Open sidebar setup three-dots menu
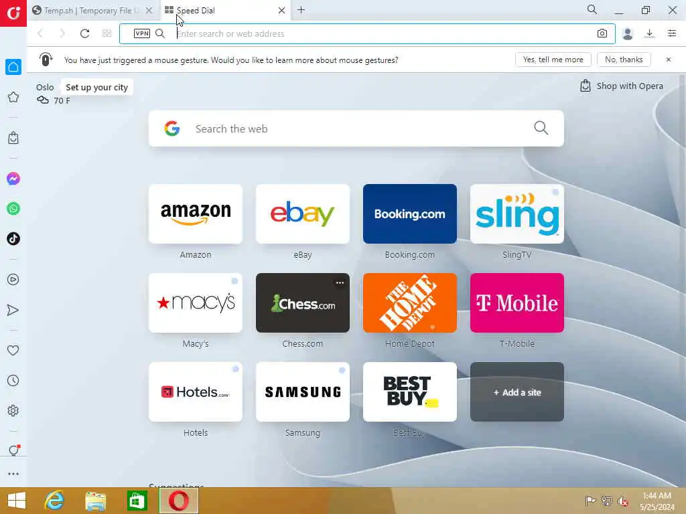 click(13, 474)
